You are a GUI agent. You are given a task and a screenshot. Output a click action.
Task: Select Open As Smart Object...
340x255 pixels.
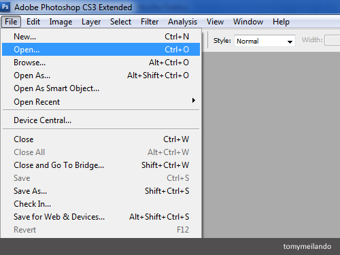(x=101, y=88)
